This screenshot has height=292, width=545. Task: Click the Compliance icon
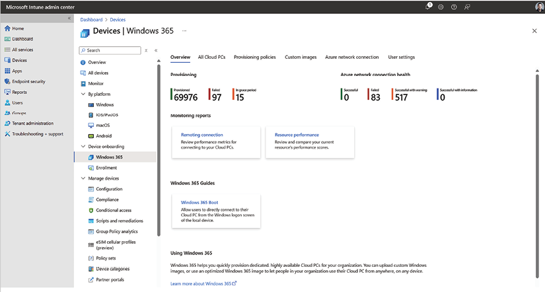(91, 200)
